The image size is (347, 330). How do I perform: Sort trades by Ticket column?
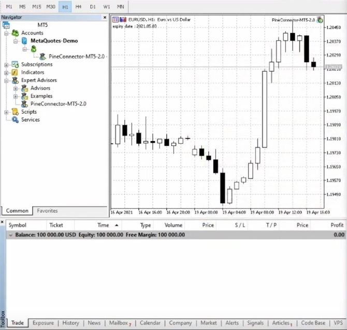[x=56, y=225]
